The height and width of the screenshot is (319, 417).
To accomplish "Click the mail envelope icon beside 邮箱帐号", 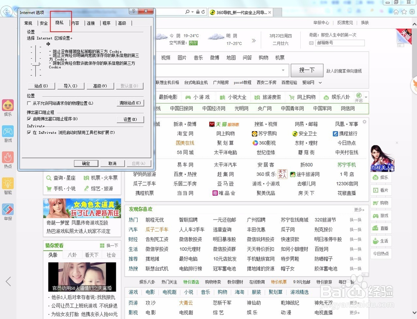I will (311, 43).
